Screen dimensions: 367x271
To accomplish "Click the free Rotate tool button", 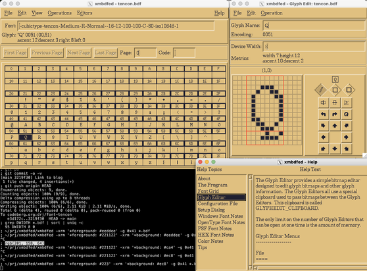I will (346, 114).
